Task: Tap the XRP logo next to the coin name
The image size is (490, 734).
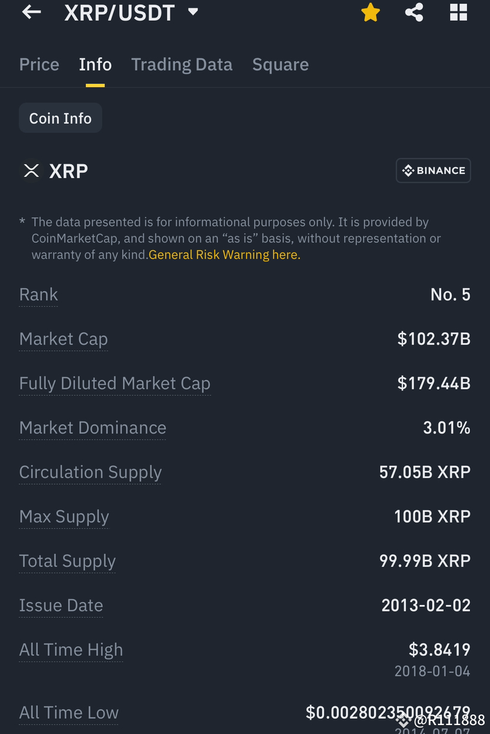Action: [31, 171]
